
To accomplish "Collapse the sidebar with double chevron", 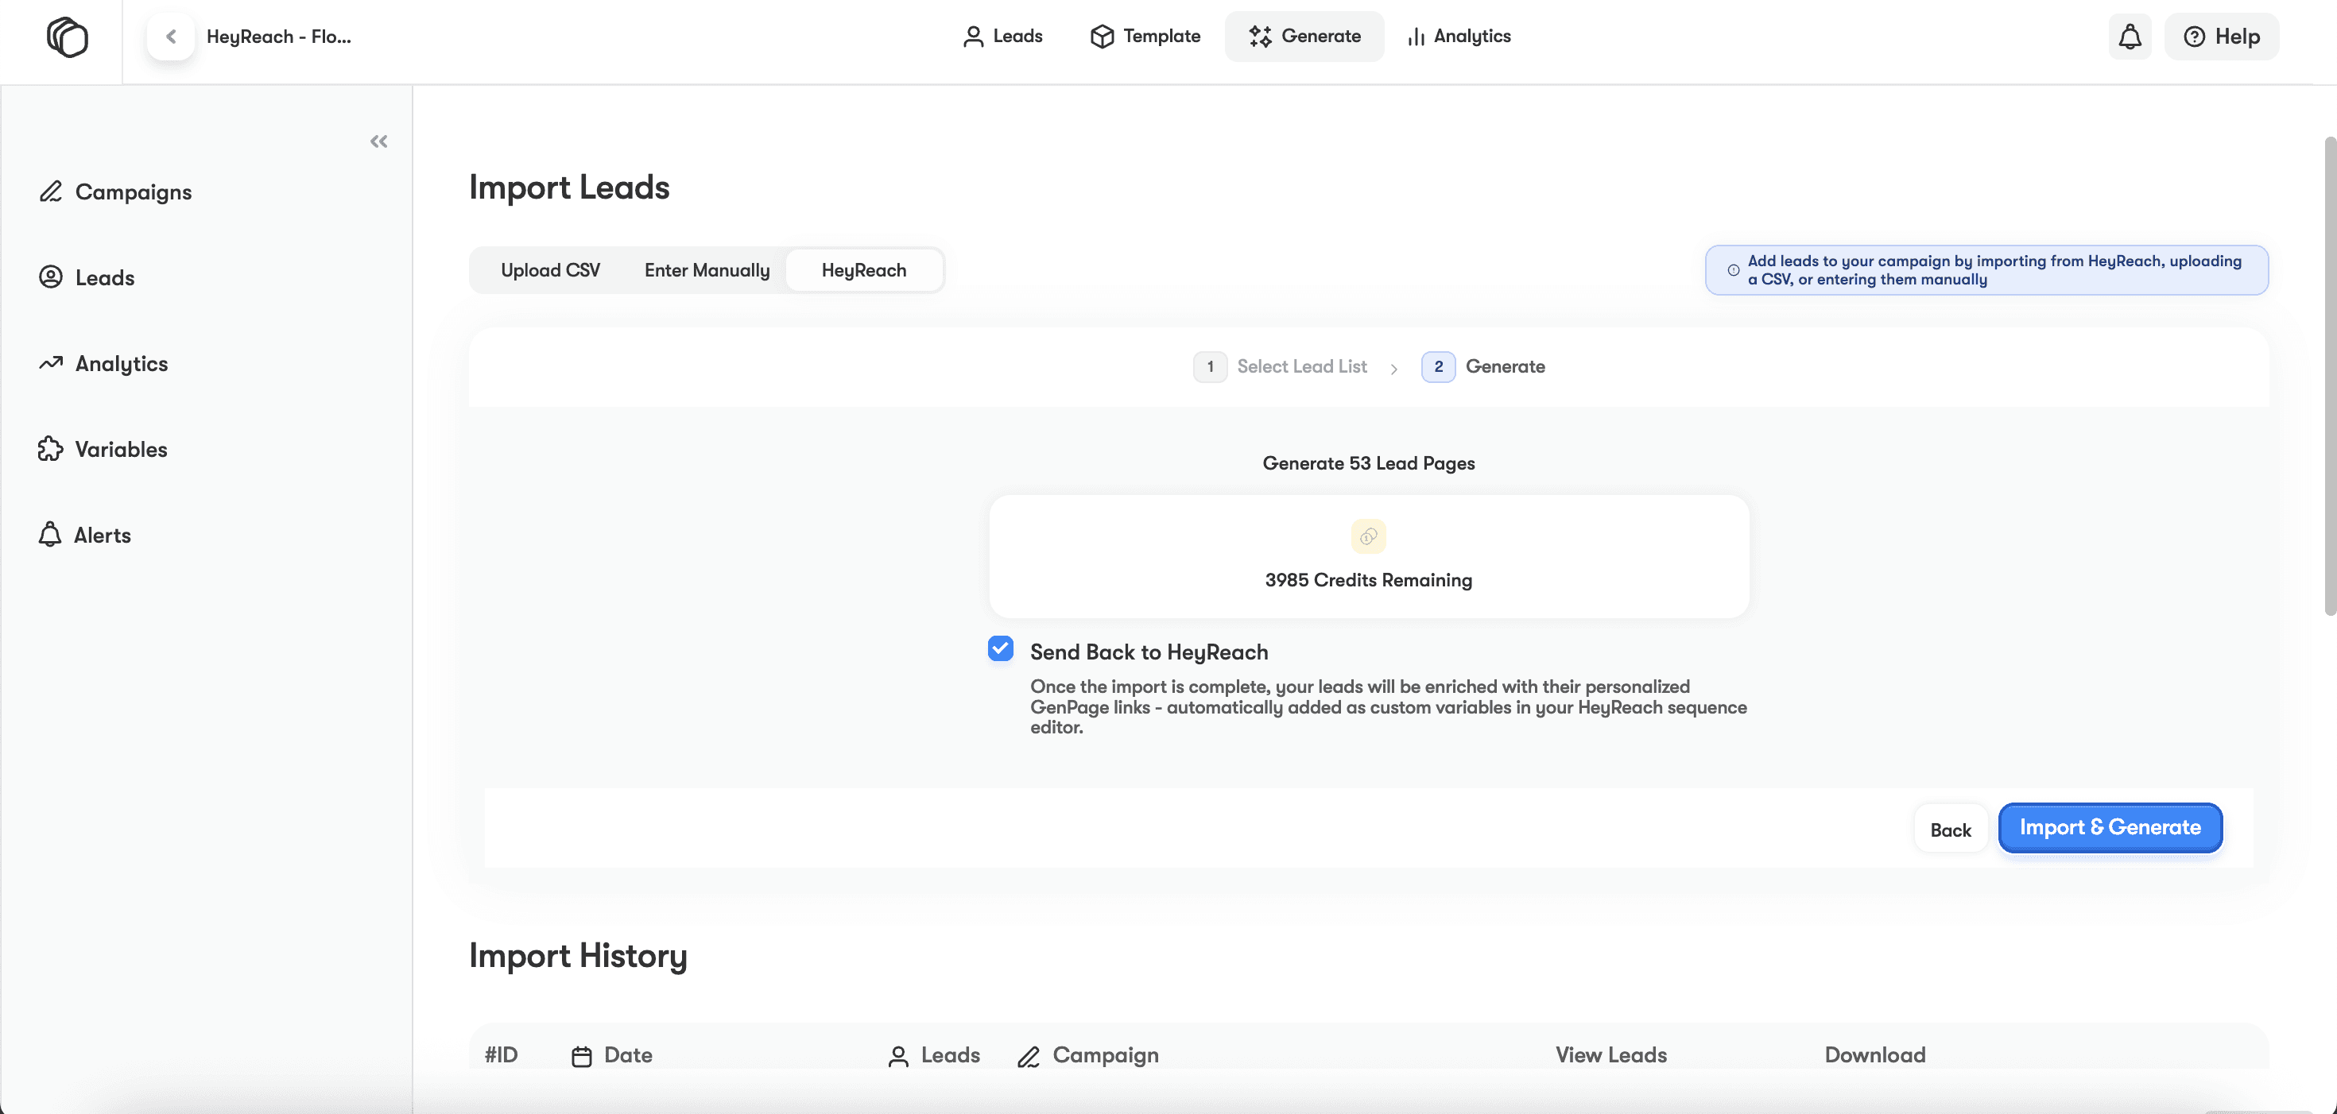I will click(378, 141).
